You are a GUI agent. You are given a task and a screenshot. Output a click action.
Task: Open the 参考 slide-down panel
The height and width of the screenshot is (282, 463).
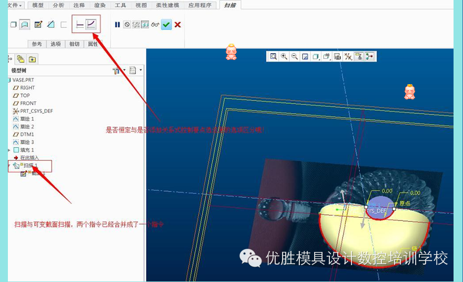pyautogui.click(x=37, y=44)
